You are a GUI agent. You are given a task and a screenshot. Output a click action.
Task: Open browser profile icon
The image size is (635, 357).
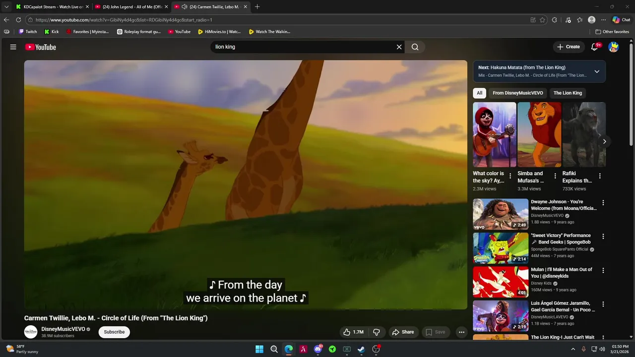click(x=591, y=20)
